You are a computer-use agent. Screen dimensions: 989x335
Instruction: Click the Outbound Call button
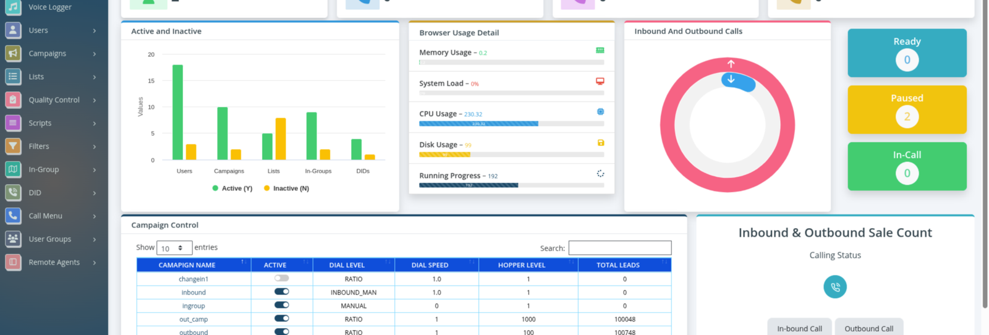coord(869,328)
